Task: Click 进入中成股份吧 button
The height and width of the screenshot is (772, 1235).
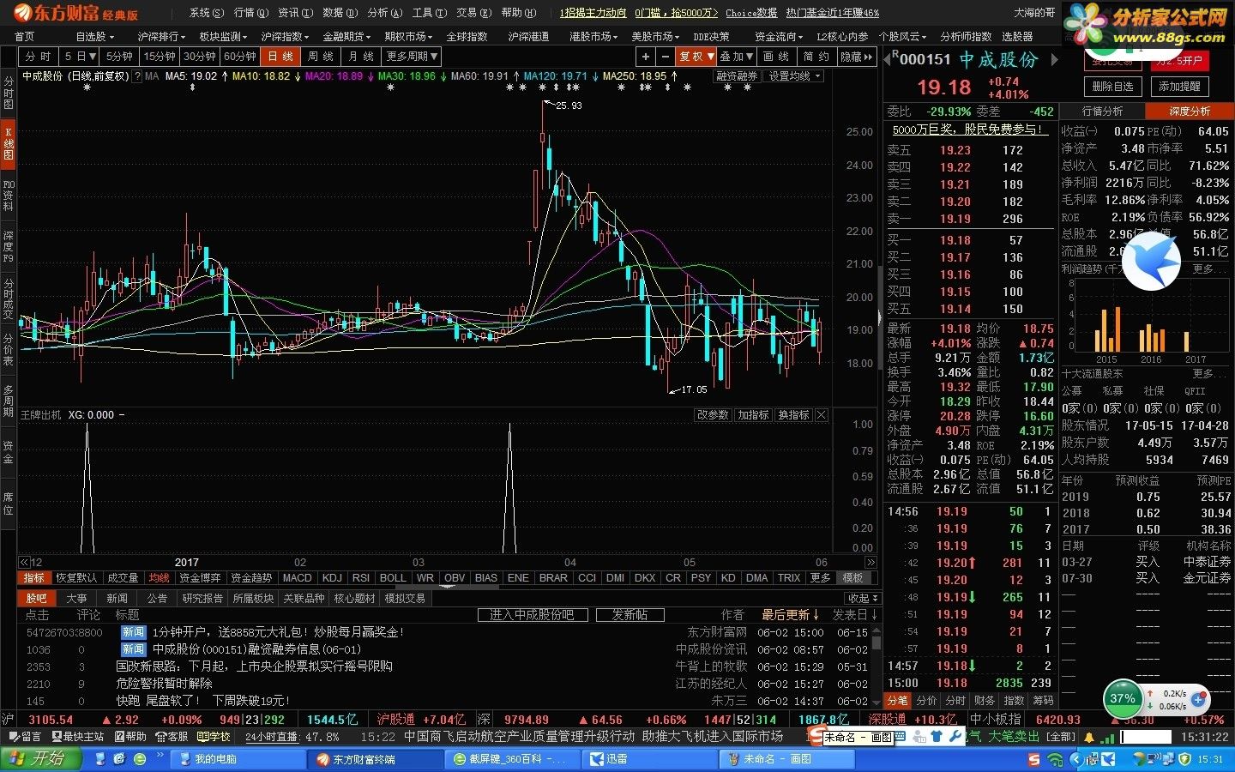Action: [x=533, y=615]
